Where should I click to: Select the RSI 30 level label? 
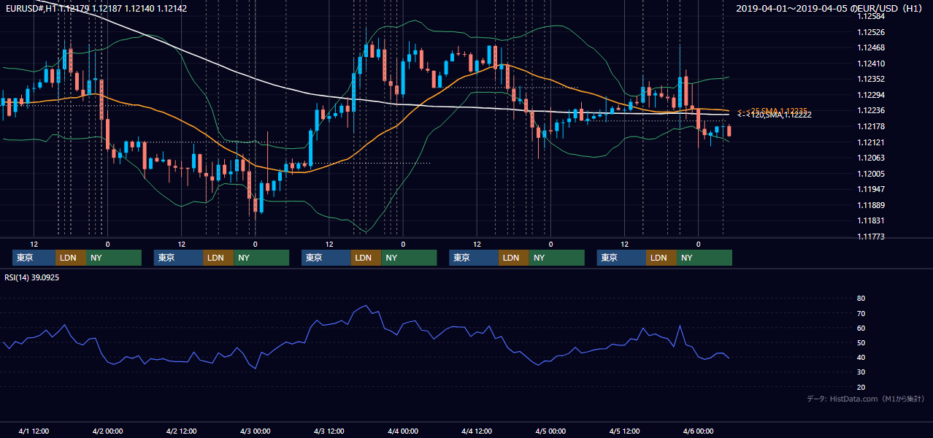[861, 372]
